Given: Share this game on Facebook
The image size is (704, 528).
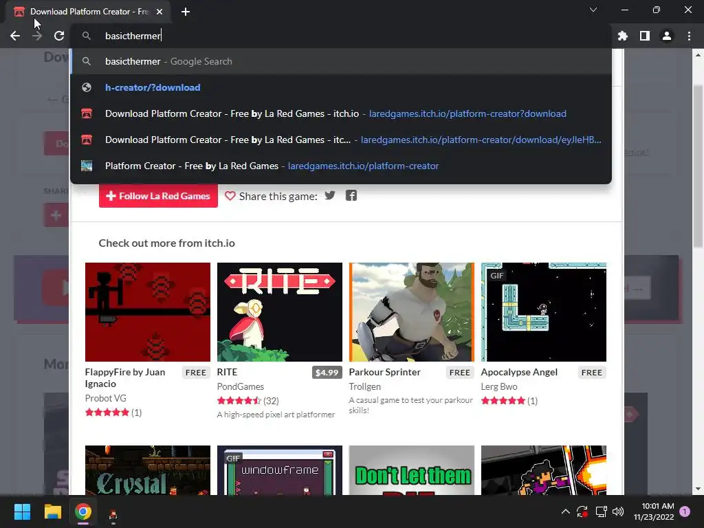Looking at the screenshot, I should pyautogui.click(x=351, y=196).
